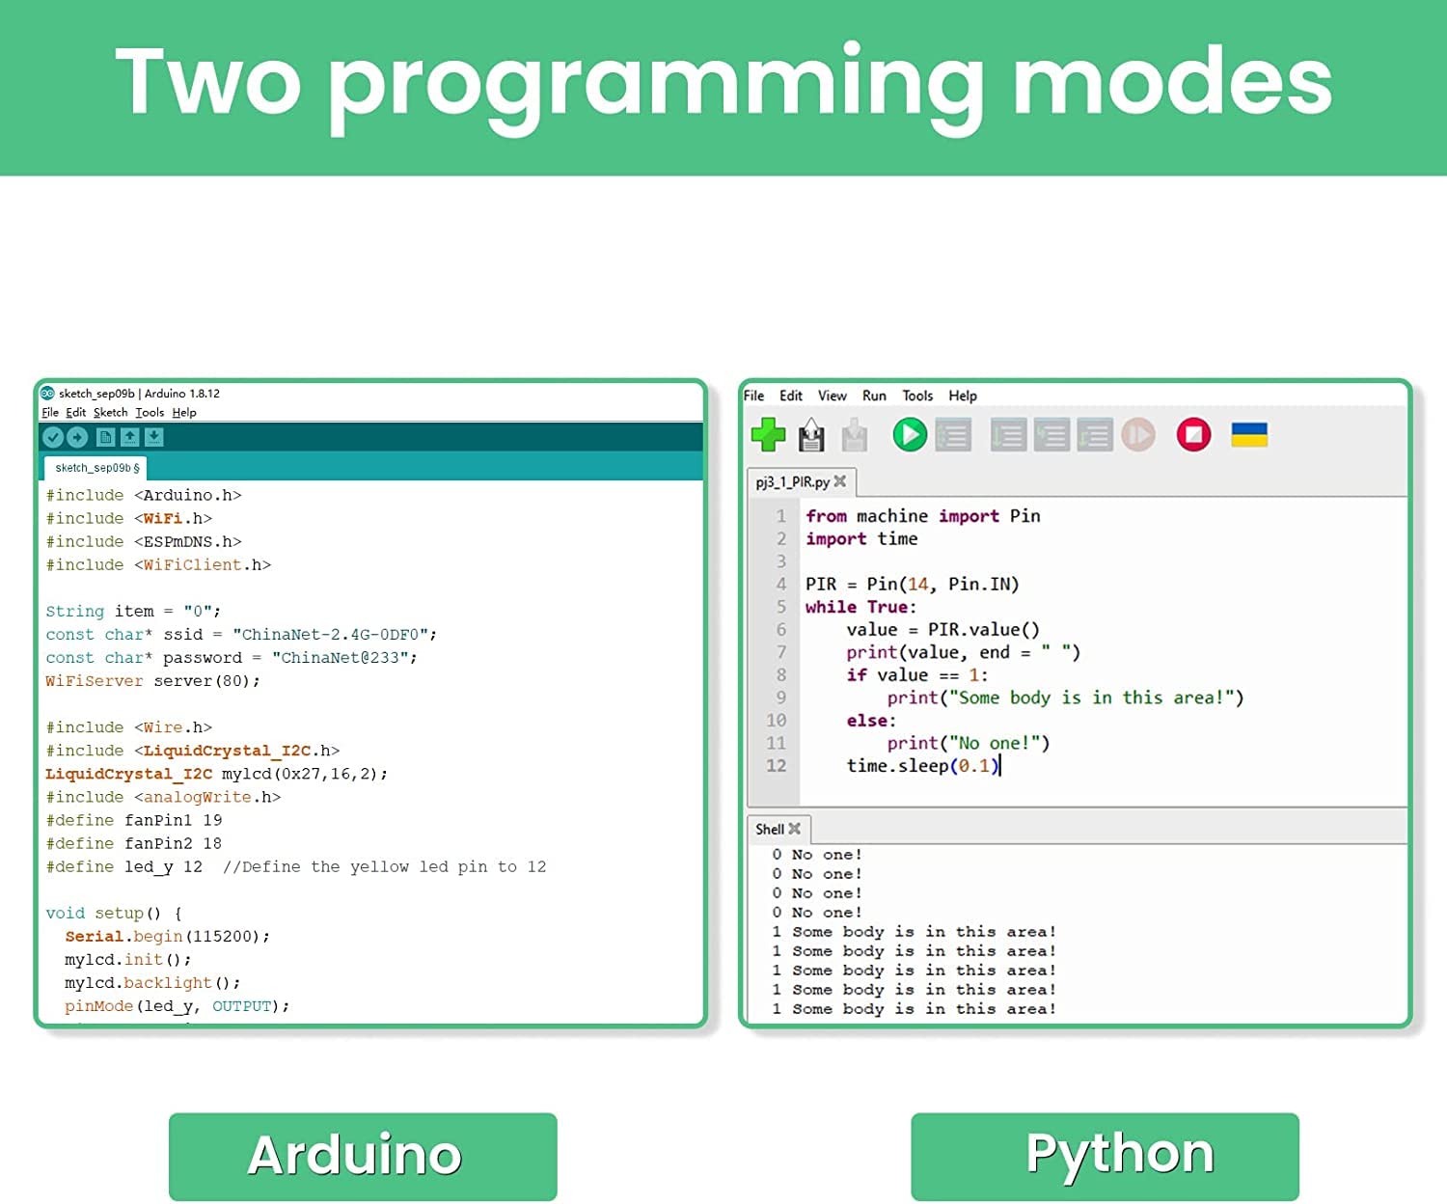Stop the script with red Stop button
This screenshot has height=1204, width=1447.
pos(1193,435)
